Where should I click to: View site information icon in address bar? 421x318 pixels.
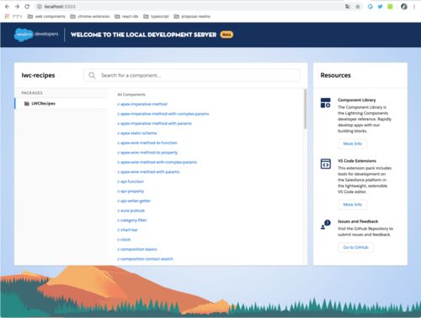pyautogui.click(x=40, y=7)
